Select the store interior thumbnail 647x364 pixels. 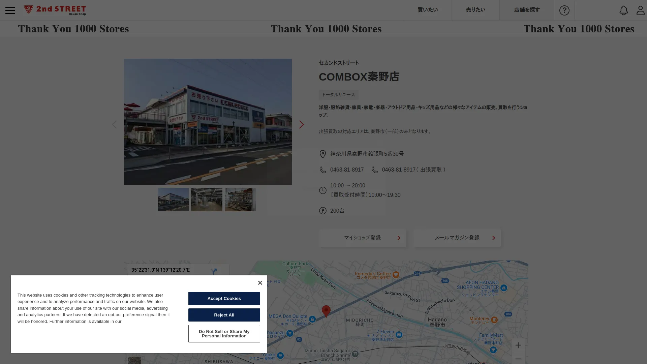point(207,200)
